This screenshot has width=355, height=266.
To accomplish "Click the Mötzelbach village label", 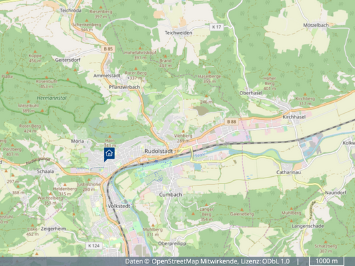I will [x=316, y=25].
